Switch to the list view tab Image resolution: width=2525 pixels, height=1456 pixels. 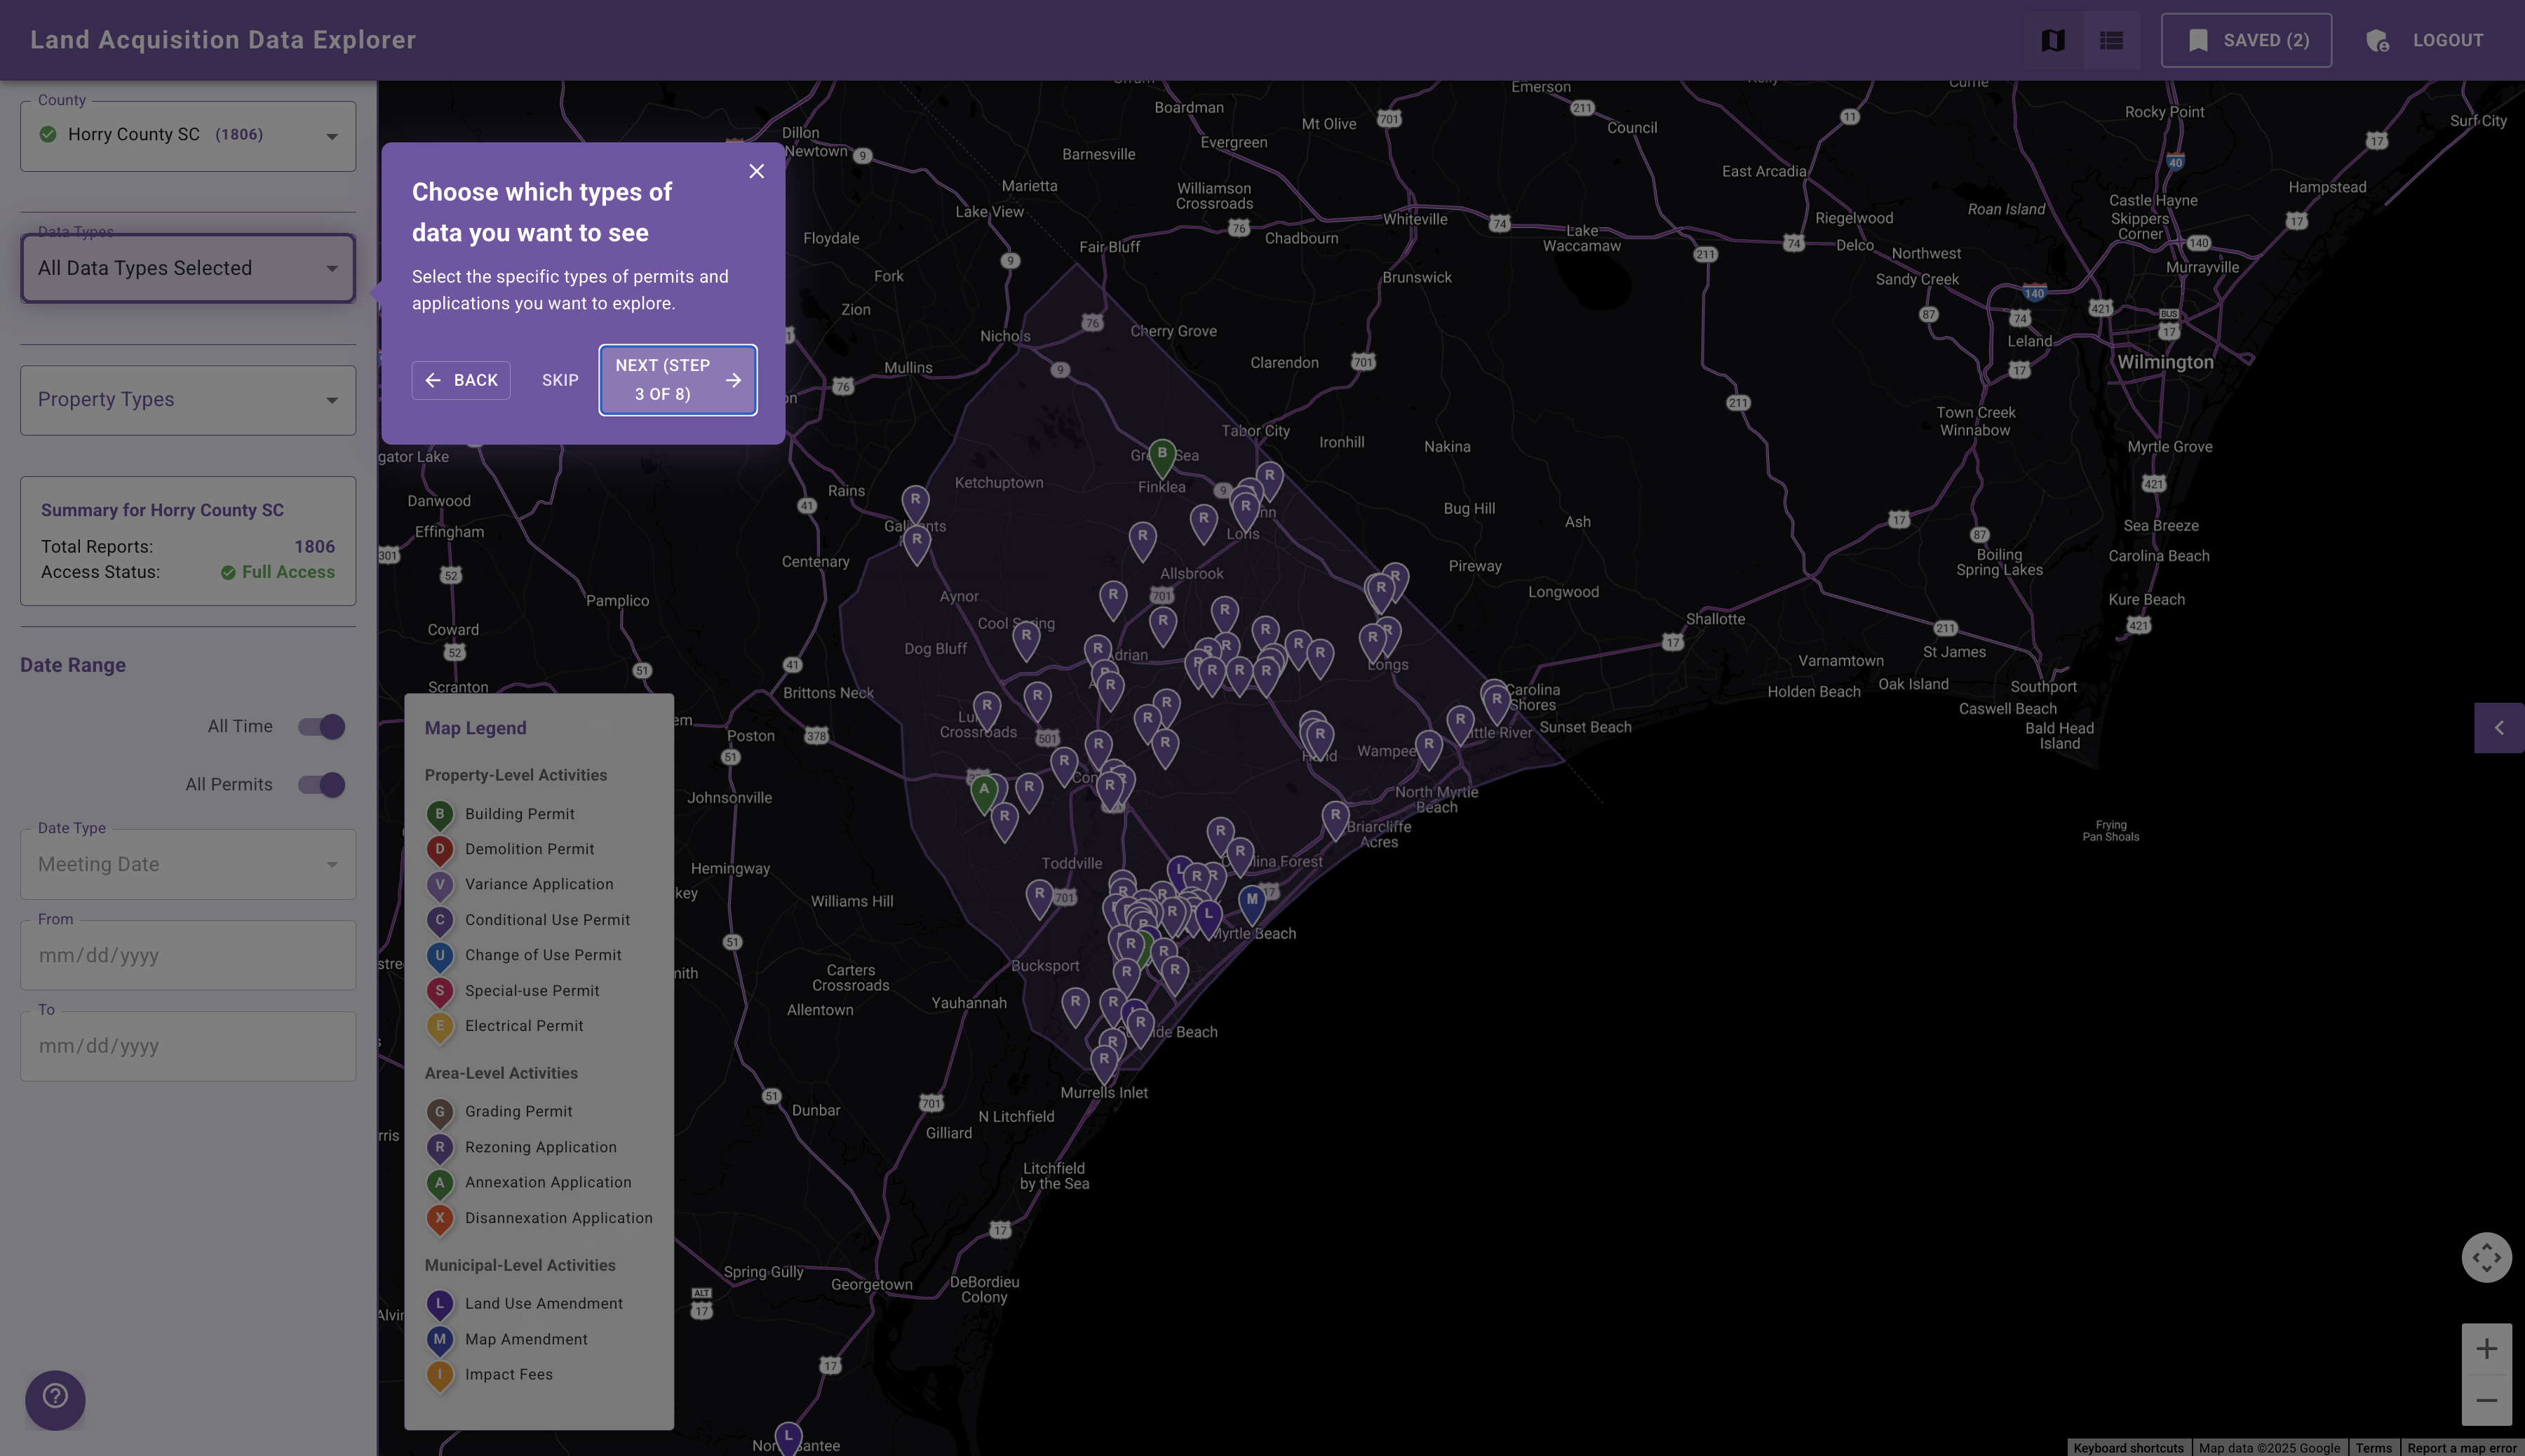[x=2112, y=40]
